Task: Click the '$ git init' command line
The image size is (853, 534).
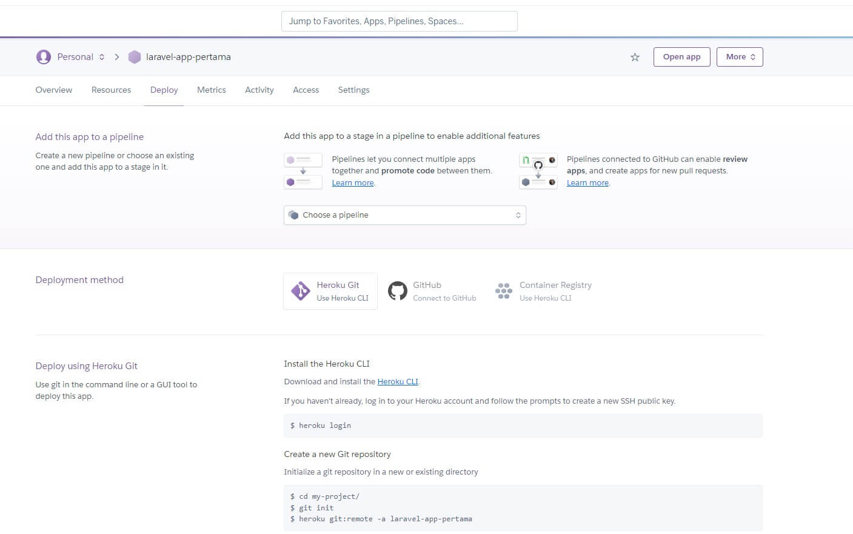Action: pyautogui.click(x=312, y=508)
